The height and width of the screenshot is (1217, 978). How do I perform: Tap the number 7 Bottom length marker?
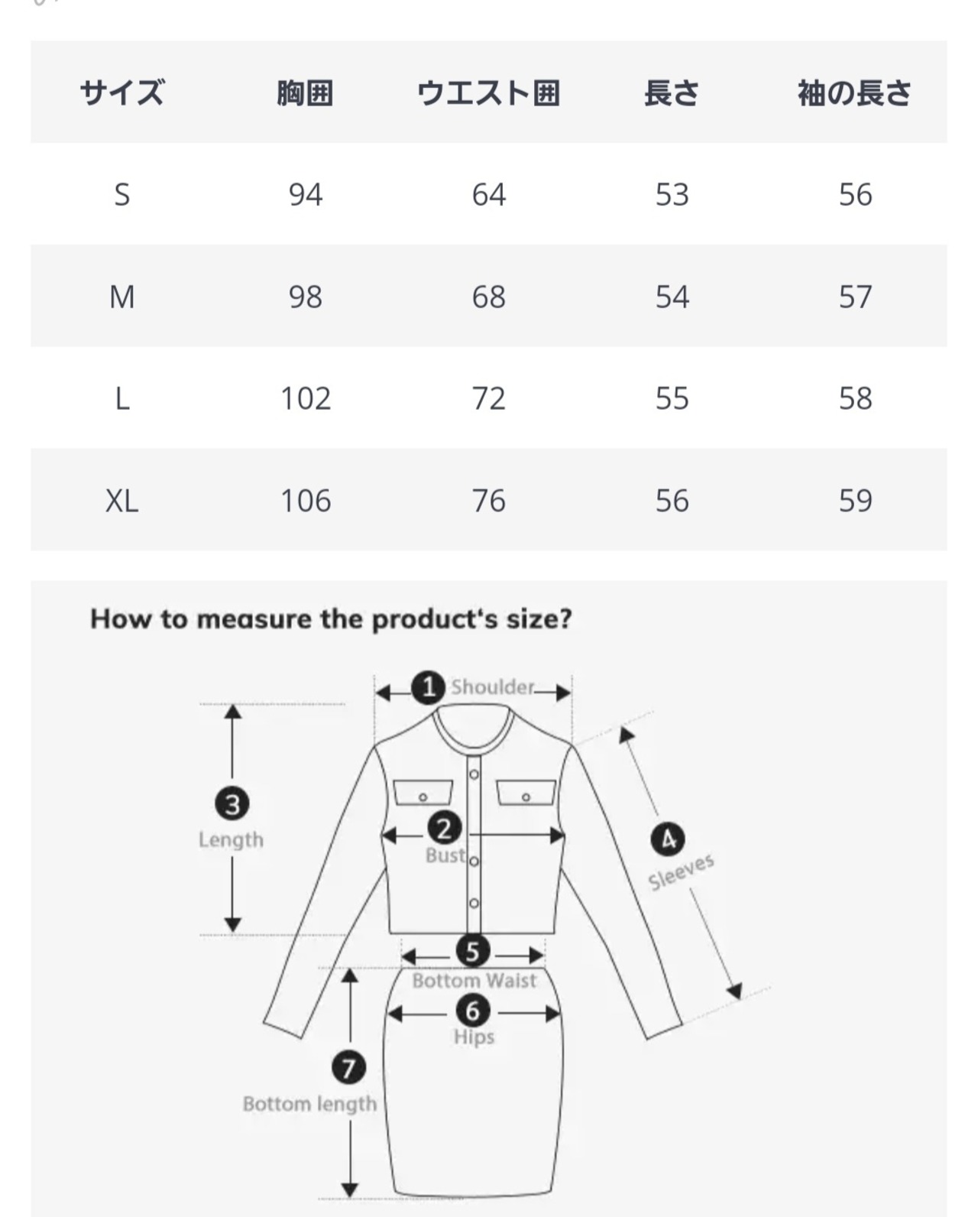point(348,1067)
